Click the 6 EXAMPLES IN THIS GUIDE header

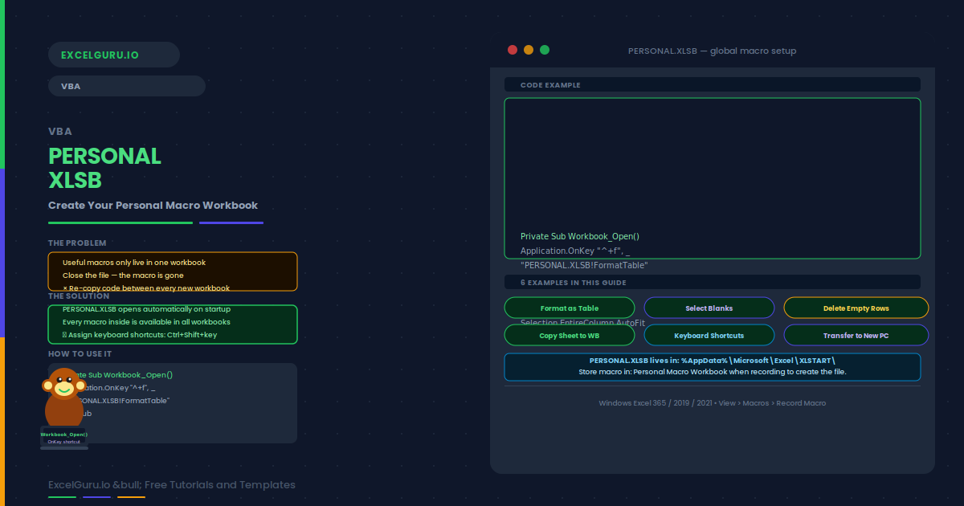[x=713, y=282]
